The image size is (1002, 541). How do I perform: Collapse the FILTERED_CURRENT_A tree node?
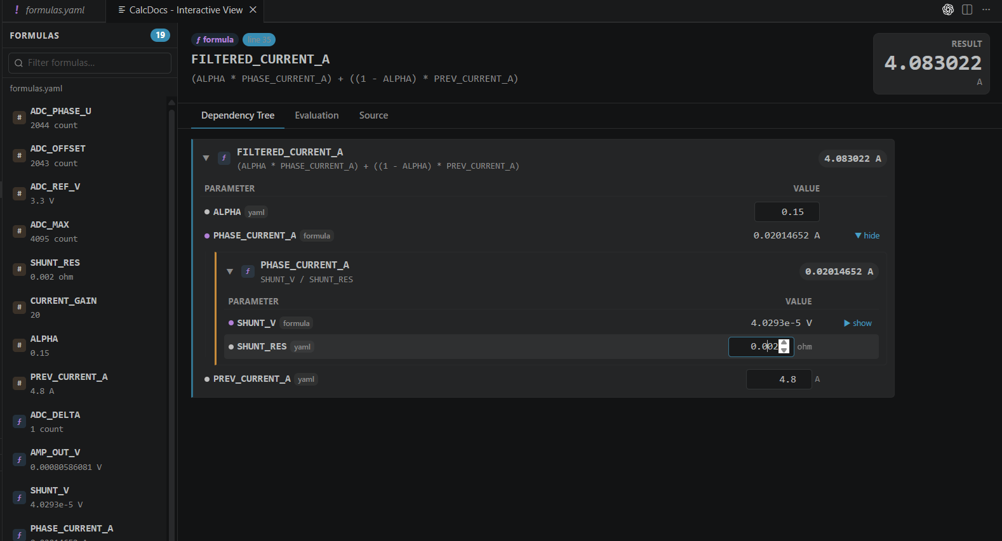206,158
